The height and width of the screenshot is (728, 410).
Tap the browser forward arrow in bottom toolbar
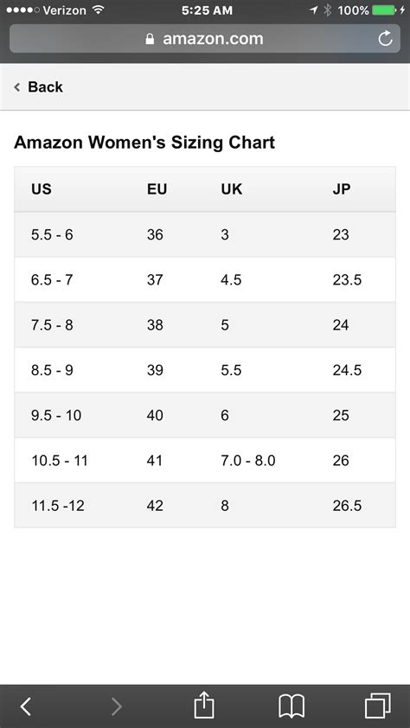(116, 706)
